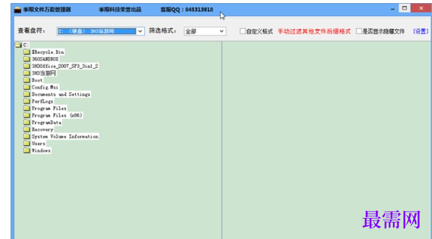Click the PerfLogs folder icon

pos(27,101)
